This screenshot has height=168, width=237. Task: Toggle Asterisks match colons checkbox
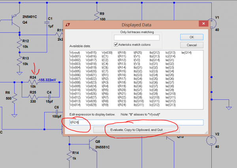tap(116, 45)
